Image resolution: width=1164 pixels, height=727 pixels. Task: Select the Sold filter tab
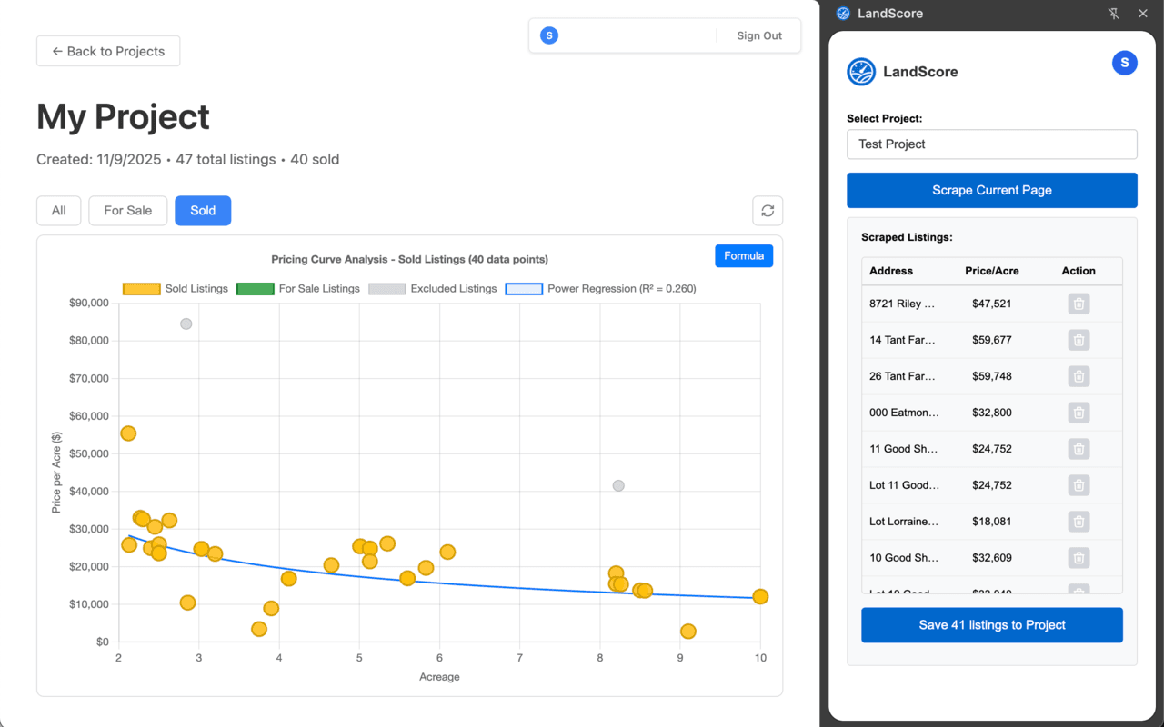[x=203, y=211]
